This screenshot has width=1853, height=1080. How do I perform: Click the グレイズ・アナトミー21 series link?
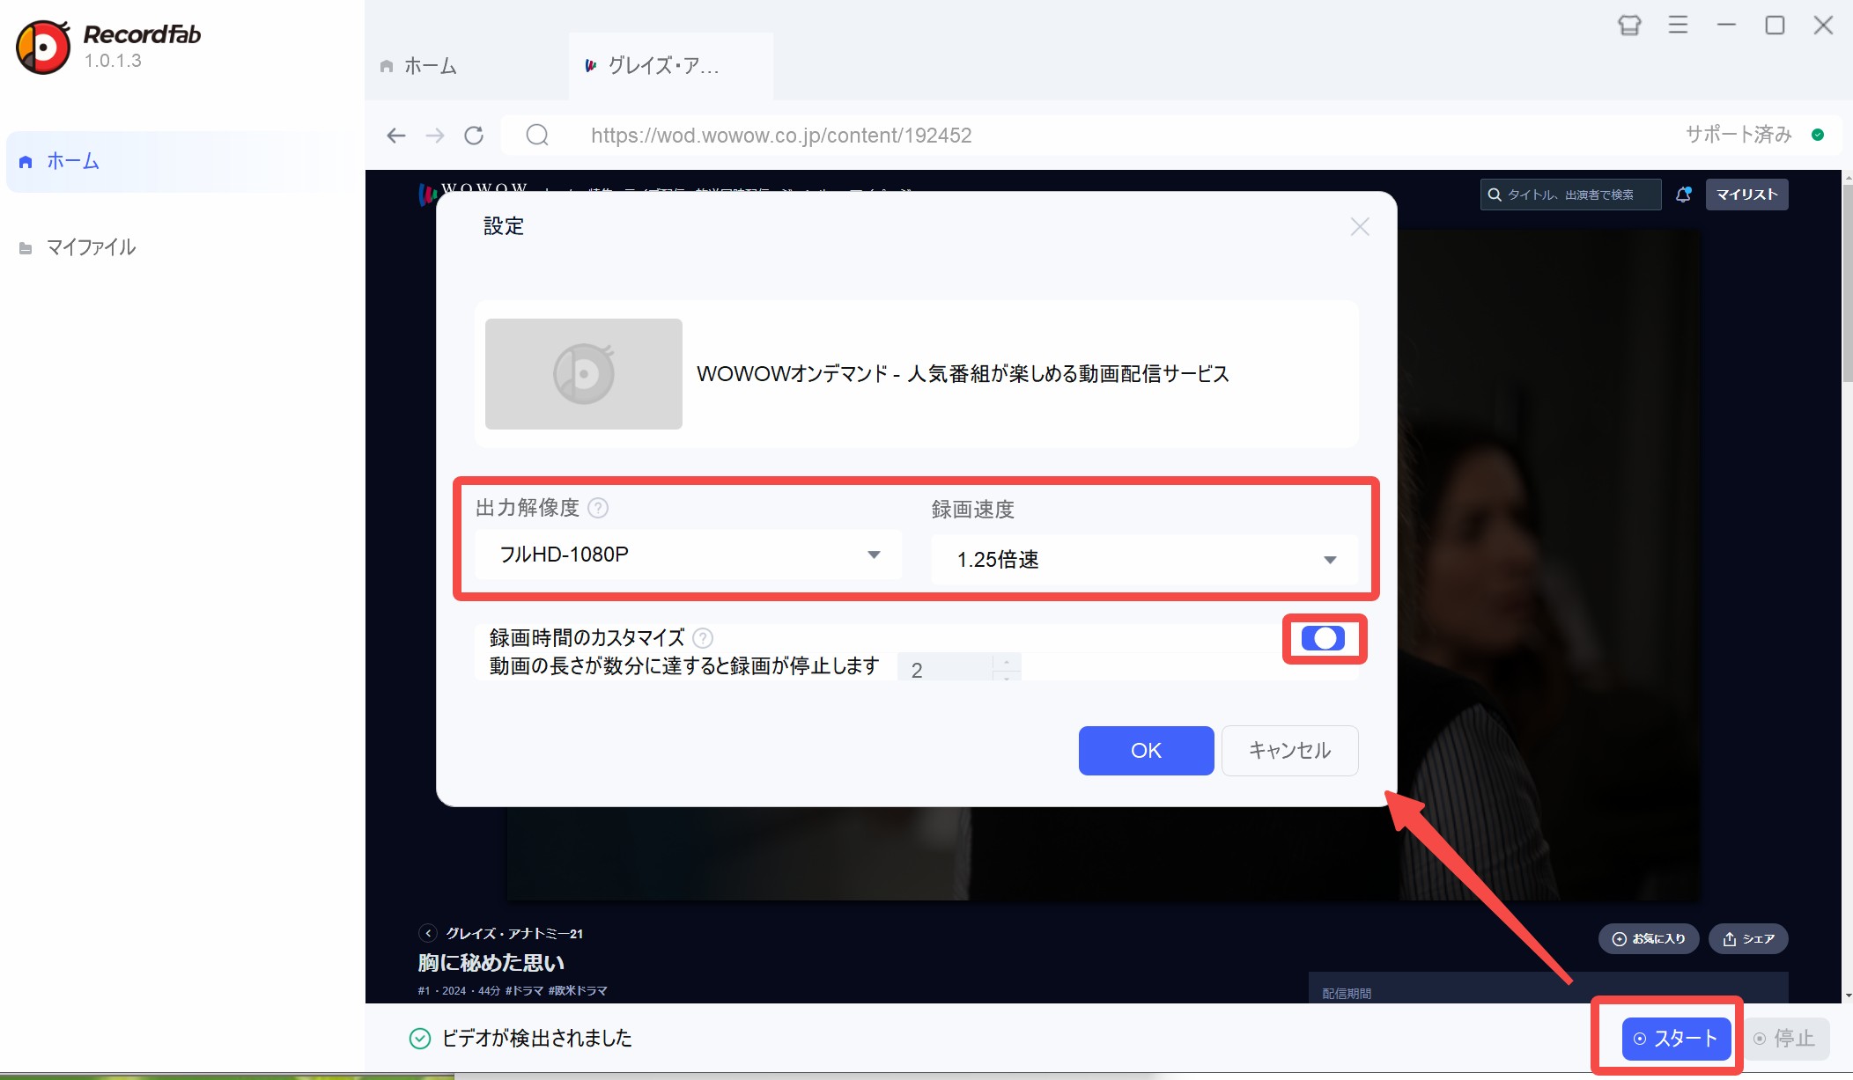pyautogui.click(x=514, y=933)
